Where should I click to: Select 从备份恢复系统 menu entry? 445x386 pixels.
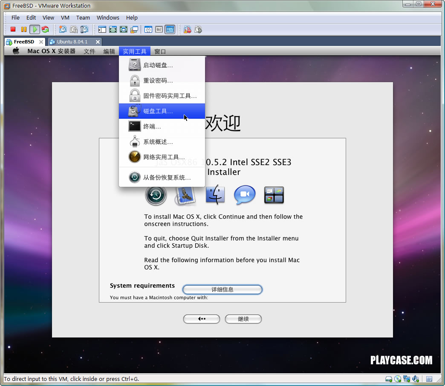tap(167, 177)
